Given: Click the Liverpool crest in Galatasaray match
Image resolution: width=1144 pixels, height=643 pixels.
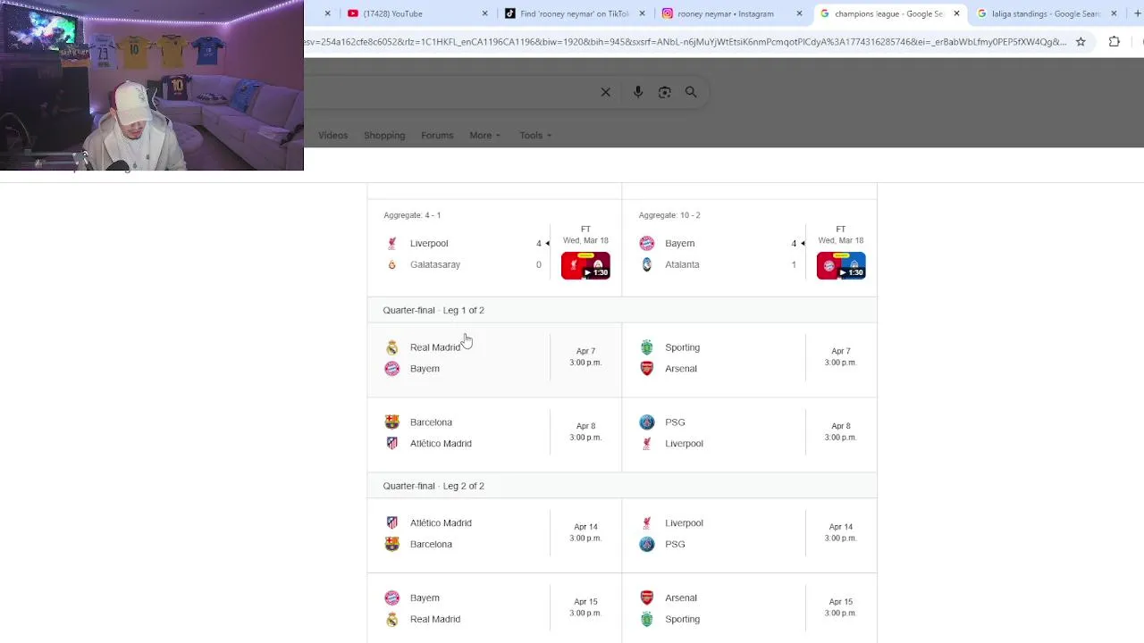Looking at the screenshot, I should point(391,243).
